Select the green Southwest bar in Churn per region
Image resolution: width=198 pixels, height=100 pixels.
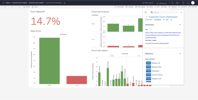[x=108, y=77]
